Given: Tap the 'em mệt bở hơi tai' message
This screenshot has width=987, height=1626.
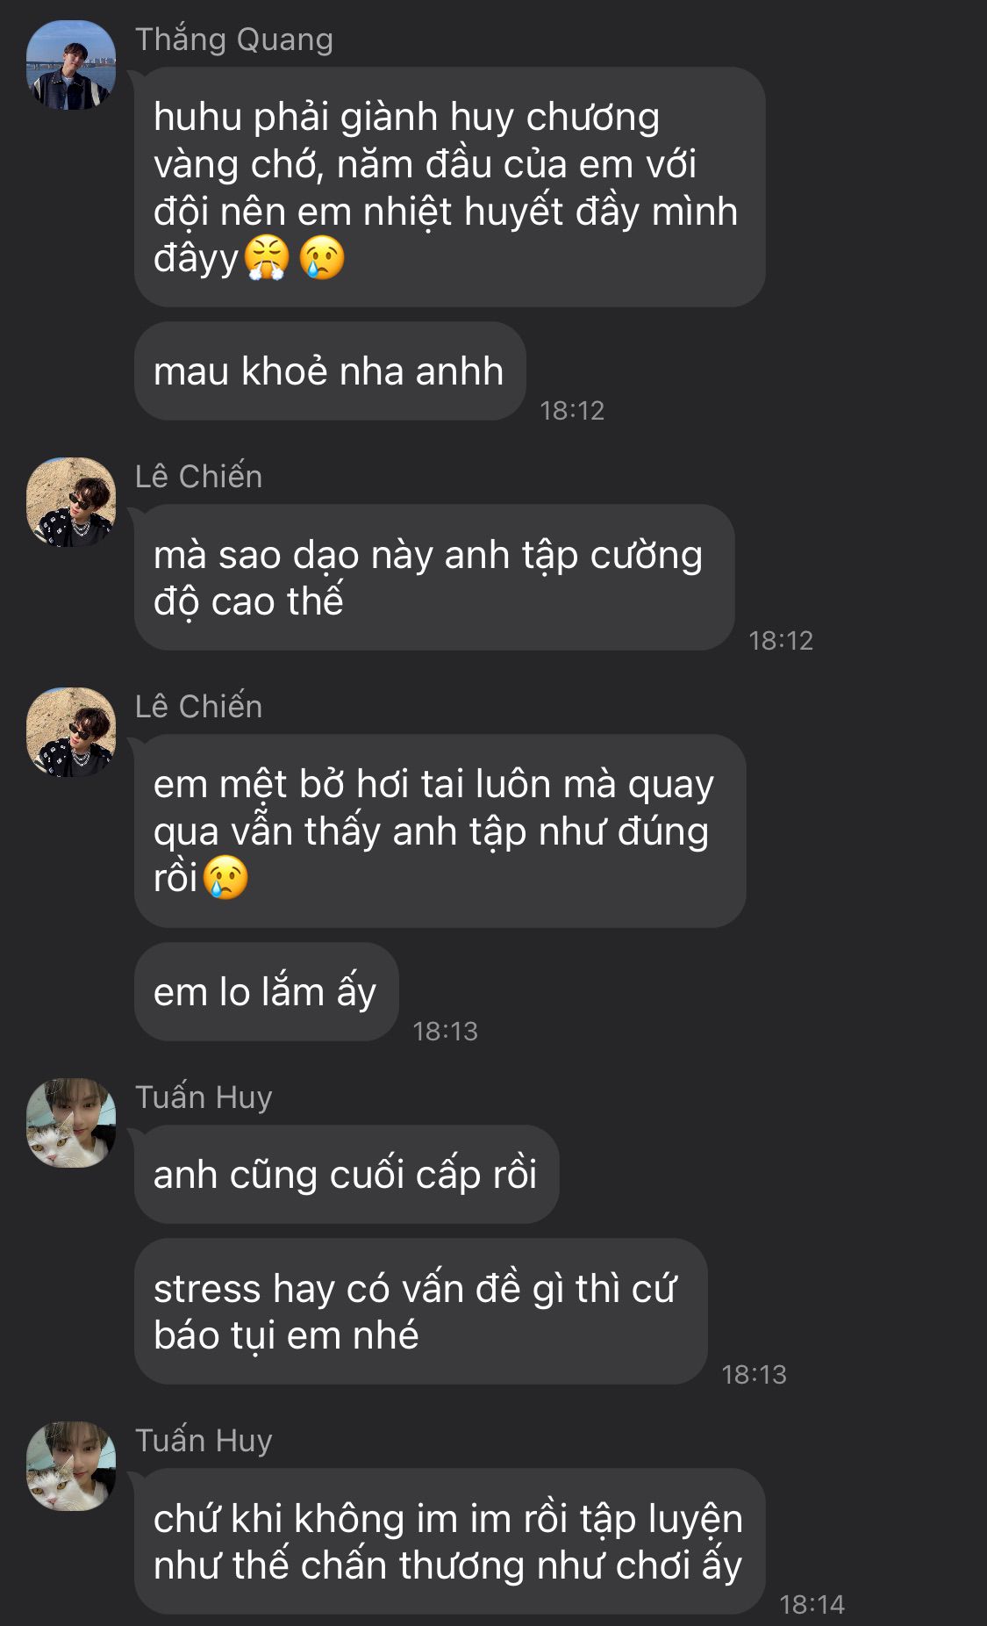Looking at the screenshot, I should pyautogui.click(x=440, y=831).
